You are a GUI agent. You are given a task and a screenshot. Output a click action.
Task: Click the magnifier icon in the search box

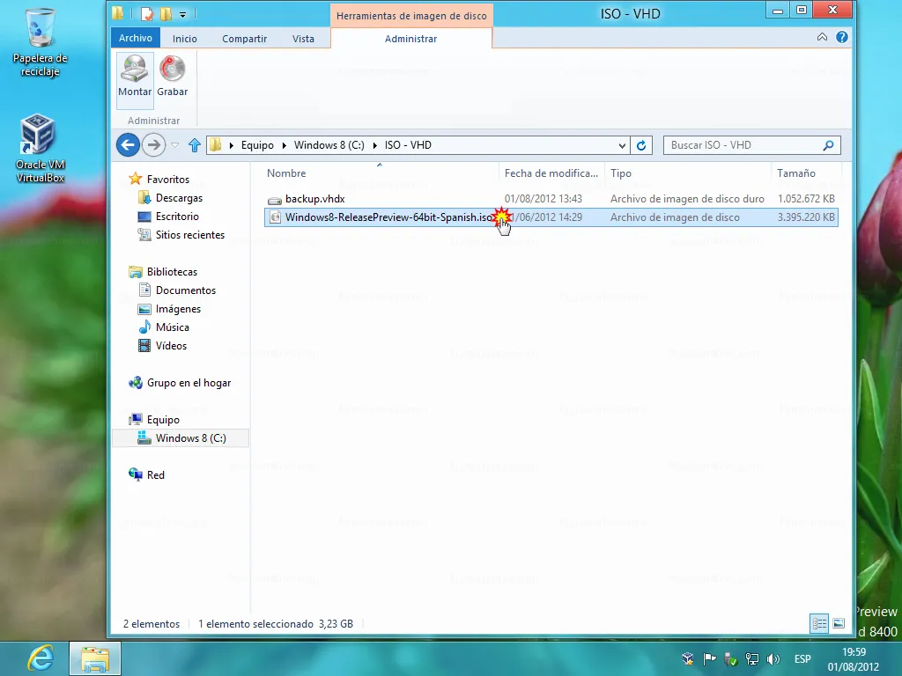click(x=828, y=145)
